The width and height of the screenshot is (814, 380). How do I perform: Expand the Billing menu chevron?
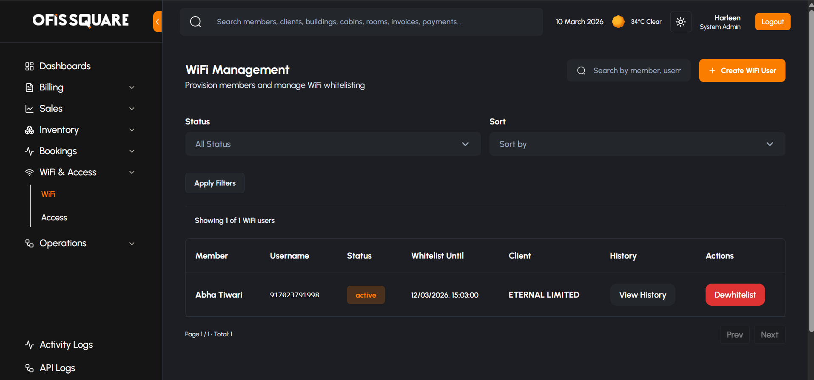pyautogui.click(x=132, y=87)
